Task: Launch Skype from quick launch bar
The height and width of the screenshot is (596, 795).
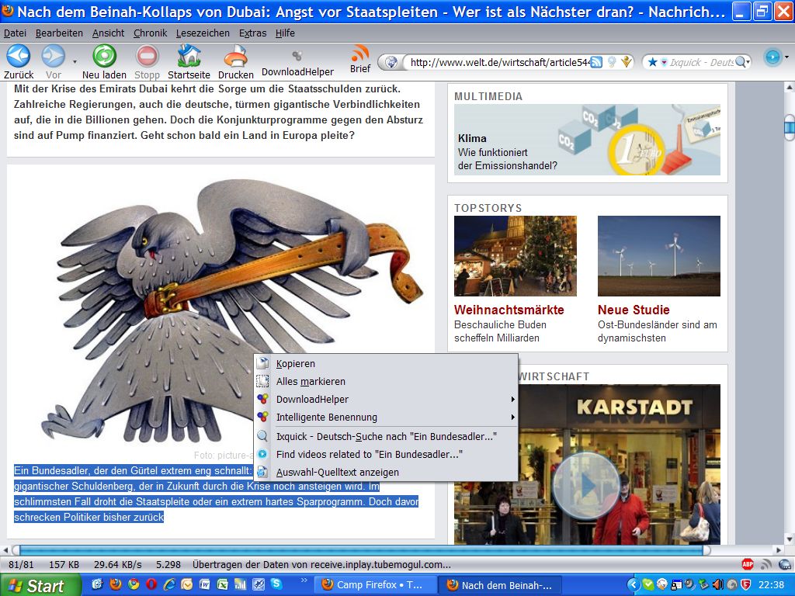Action: tap(276, 584)
